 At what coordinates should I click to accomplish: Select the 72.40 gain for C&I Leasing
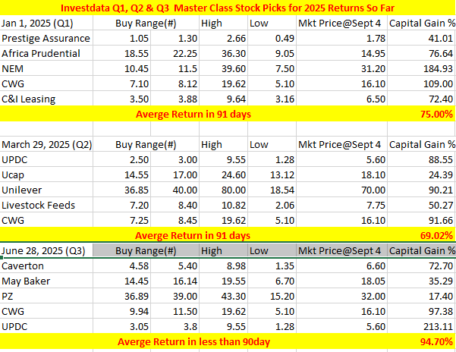[x=422, y=99]
